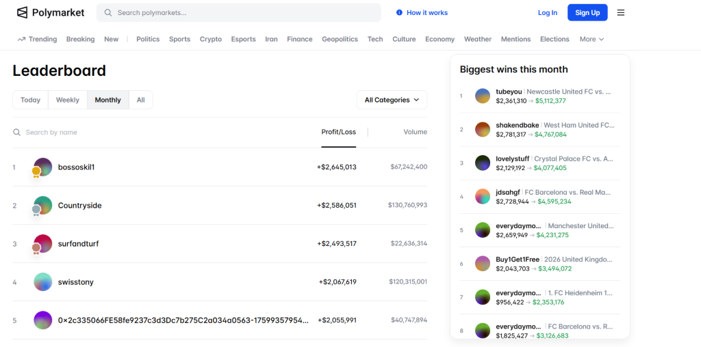Click bossoskil1's +$2,645,013 profit value

click(337, 167)
